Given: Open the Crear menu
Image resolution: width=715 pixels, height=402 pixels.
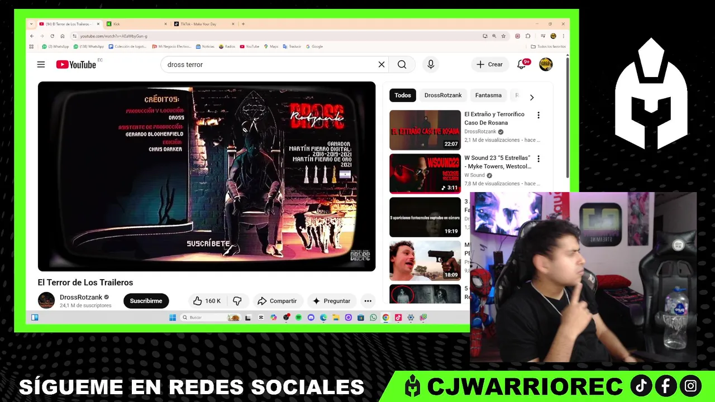Looking at the screenshot, I should 489,65.
